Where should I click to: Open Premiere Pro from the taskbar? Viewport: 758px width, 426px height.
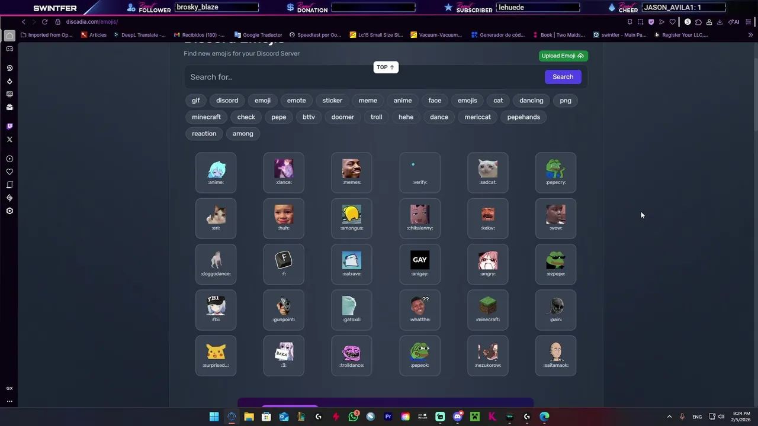click(388, 417)
